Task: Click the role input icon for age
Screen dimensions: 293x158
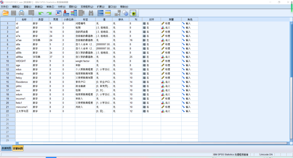Action: coord(183,65)
